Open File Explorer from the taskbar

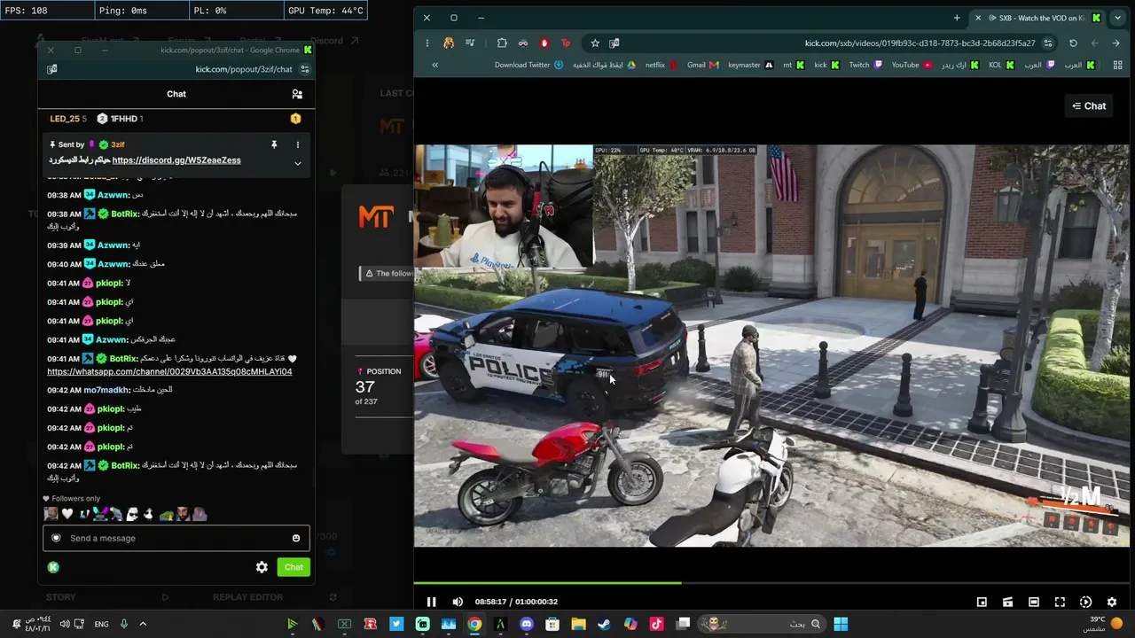tap(578, 624)
